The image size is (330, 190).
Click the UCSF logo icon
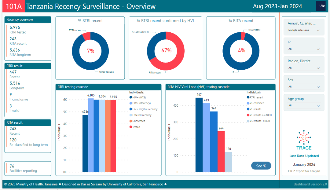[321, 6]
